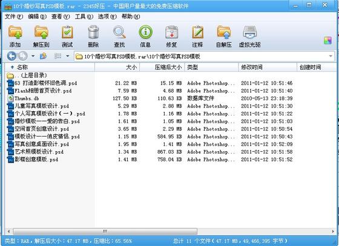Click the 修复 (Repair) first-aid icon
Image resolution: width=339 pixels, height=246 pixels.
(x=171, y=33)
